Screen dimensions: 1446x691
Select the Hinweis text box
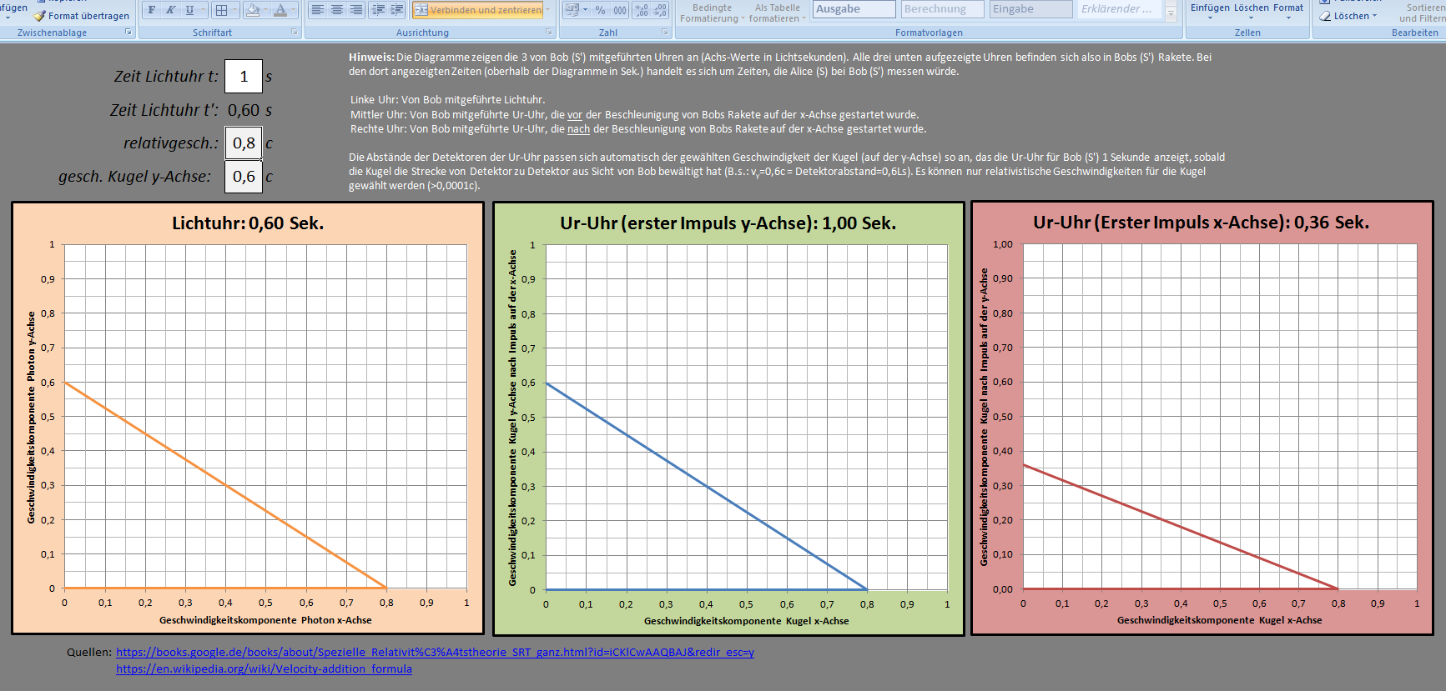788,121
